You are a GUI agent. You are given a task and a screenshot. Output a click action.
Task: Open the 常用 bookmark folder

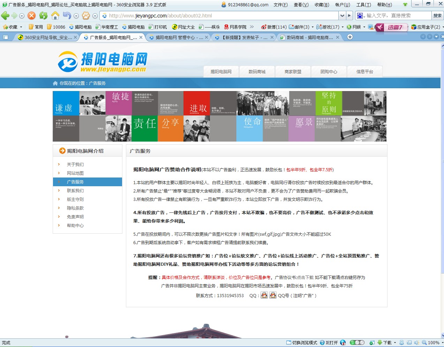coord(36,27)
